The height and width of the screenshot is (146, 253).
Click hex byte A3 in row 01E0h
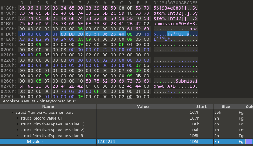[x=22, y=39]
